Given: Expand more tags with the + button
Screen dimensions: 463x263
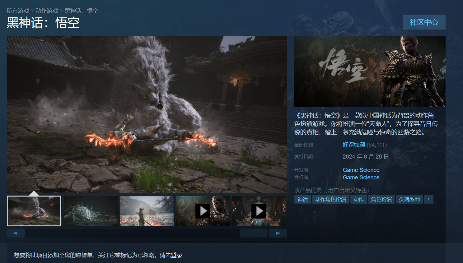Looking at the screenshot, I should (x=428, y=199).
